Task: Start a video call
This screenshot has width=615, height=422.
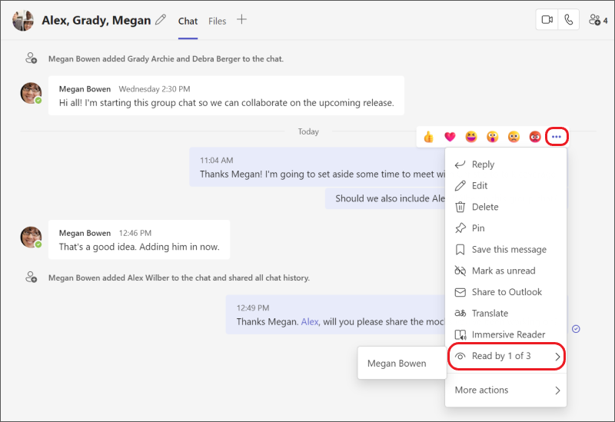Action: click(x=547, y=20)
